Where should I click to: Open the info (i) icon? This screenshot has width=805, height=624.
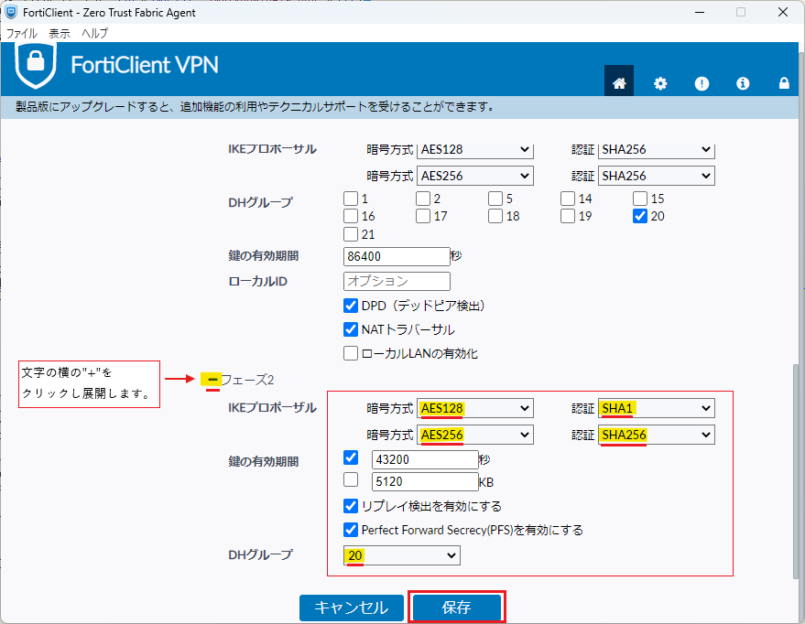click(743, 83)
